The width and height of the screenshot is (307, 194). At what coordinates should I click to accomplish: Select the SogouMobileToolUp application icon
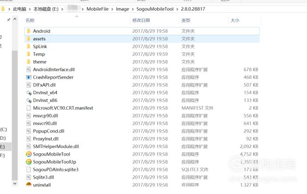(x=28, y=162)
